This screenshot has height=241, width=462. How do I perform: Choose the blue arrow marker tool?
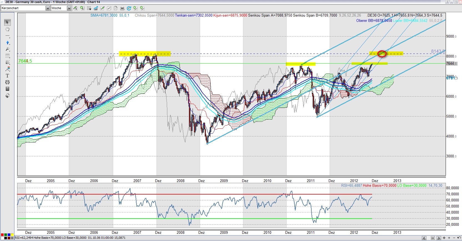(x=7, y=43)
